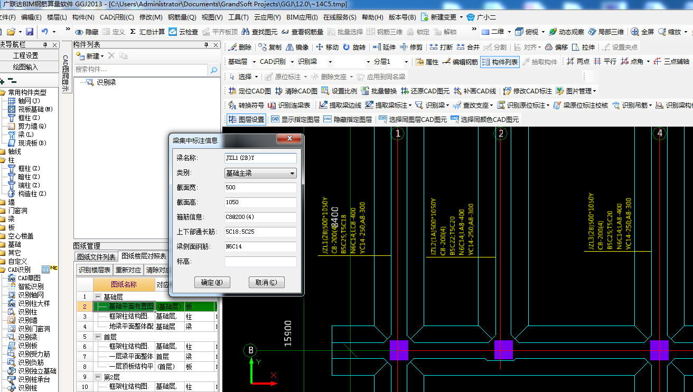Open the 分层1 layer dropdown

click(x=390, y=62)
